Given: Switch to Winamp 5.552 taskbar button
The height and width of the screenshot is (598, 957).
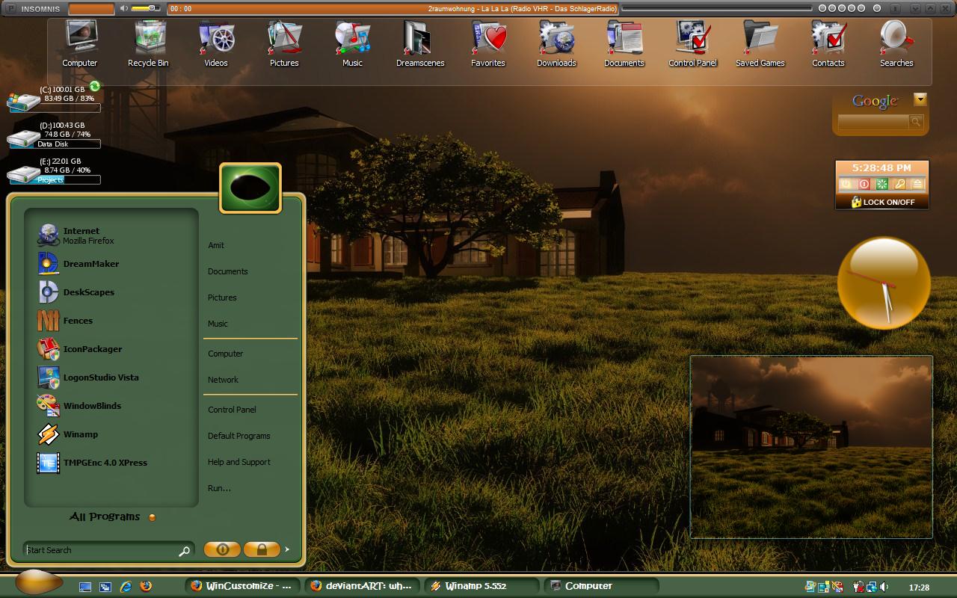Looking at the screenshot, I should [481, 586].
